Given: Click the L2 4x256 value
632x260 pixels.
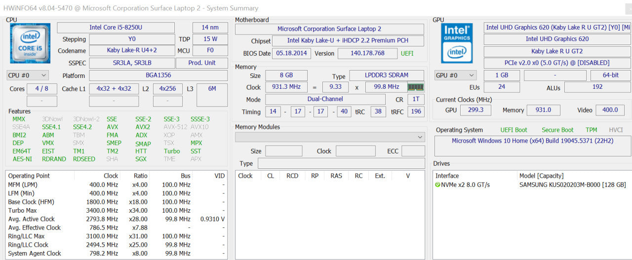Looking at the screenshot, I should (167, 89).
